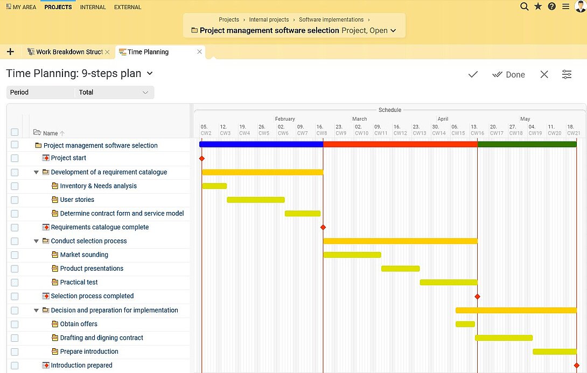The image size is (587, 373).
Task: Open Drafting and digning contract task
Action: coord(101,337)
